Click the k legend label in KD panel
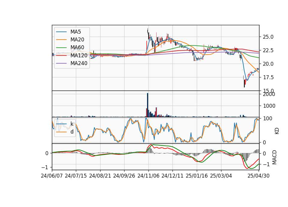Screen dimensions: 288x207 (x=72, y=124)
